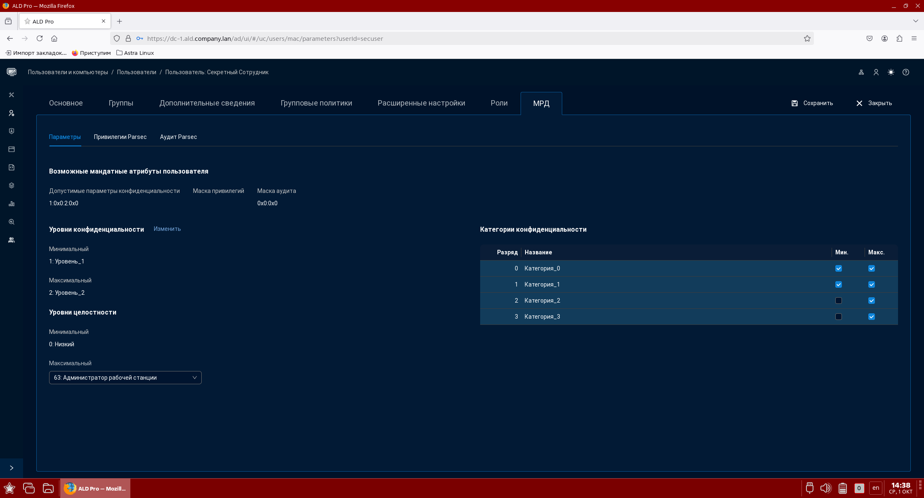Open the help question mark icon

(x=906, y=72)
